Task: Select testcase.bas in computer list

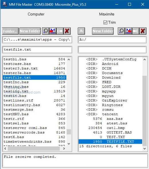Action: [x=34, y=64]
